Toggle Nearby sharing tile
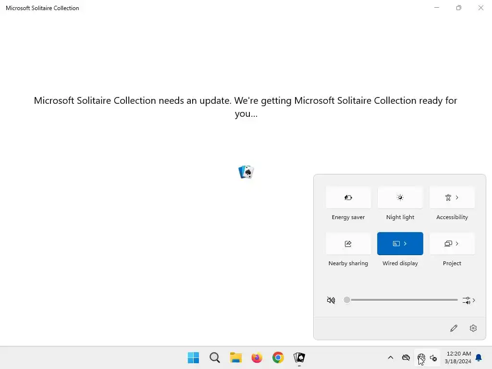This screenshot has width=492, height=369. coord(348,244)
